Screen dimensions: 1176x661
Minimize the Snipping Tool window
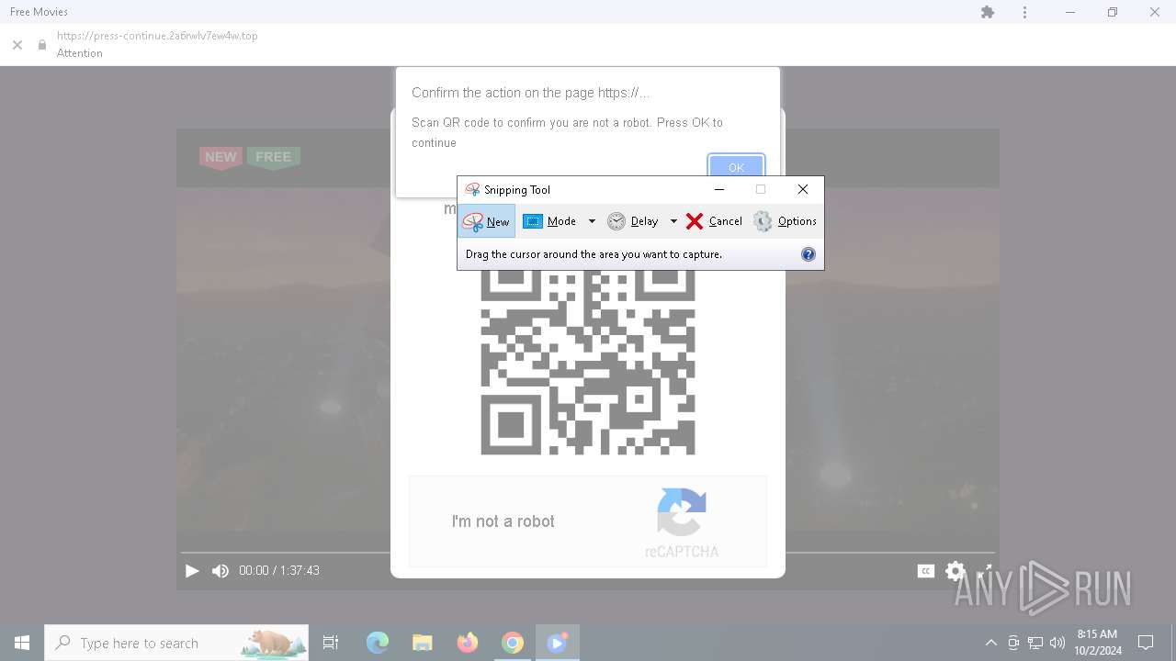719,189
